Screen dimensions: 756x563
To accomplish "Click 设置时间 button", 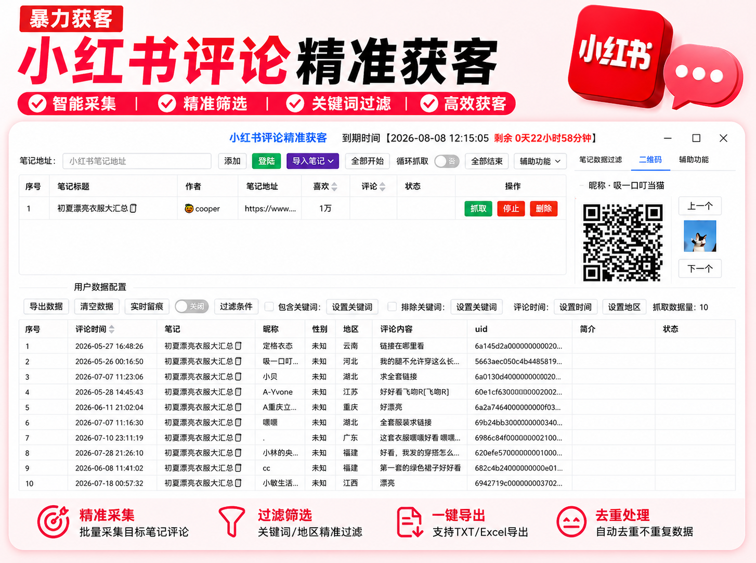I will click(x=576, y=307).
